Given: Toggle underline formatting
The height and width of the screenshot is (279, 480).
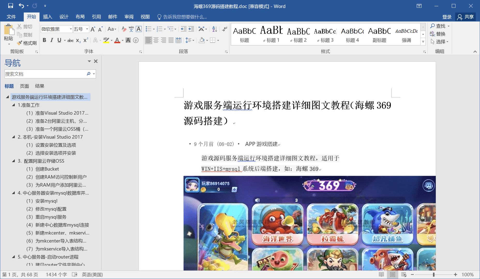Looking at the screenshot, I should pos(59,40).
